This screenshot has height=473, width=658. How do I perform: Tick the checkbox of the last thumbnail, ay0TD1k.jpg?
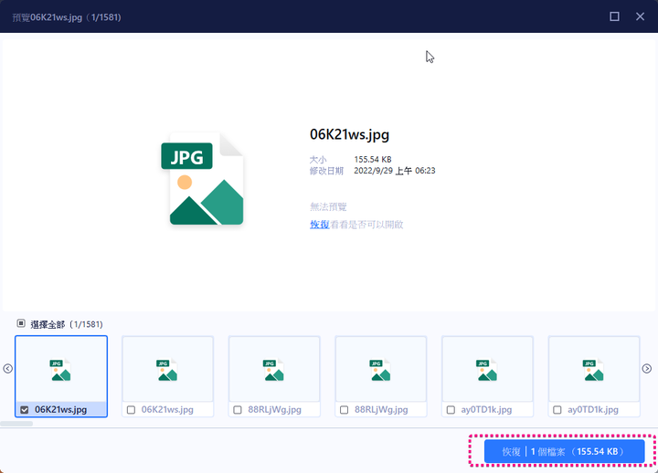pyautogui.click(x=557, y=410)
